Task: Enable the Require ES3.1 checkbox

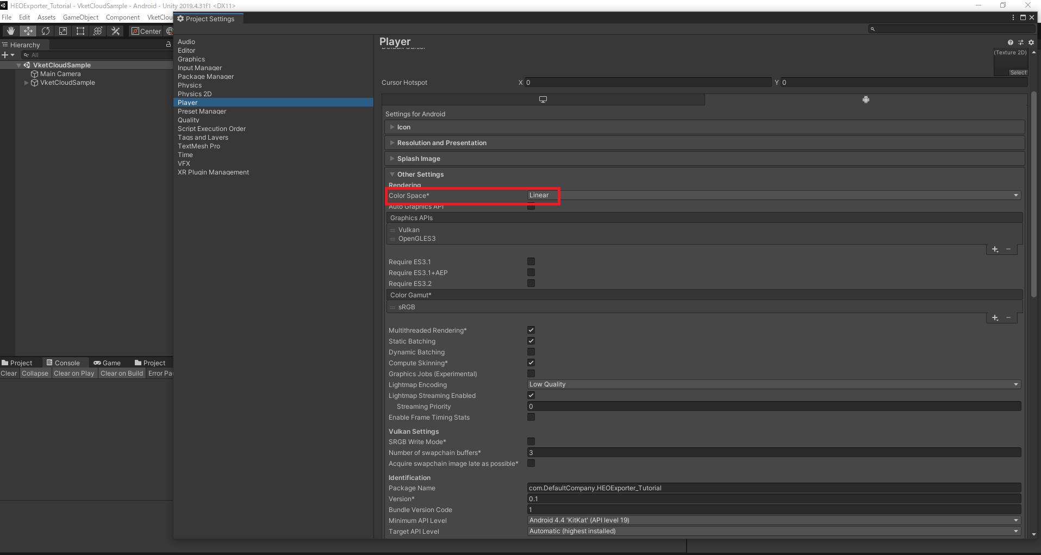Action: click(x=531, y=262)
